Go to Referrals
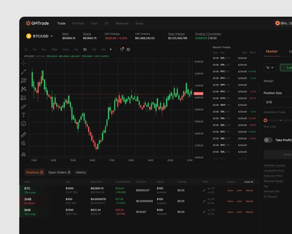This screenshot has height=234, width=292. click(122, 23)
